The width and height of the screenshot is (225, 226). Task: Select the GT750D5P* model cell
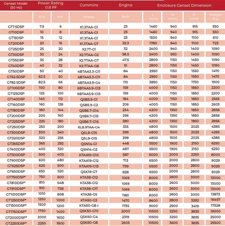tap(16, 177)
